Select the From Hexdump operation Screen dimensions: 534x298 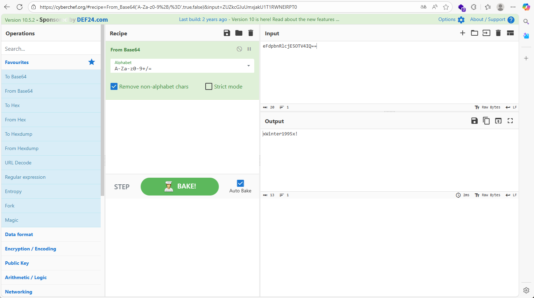51,148
